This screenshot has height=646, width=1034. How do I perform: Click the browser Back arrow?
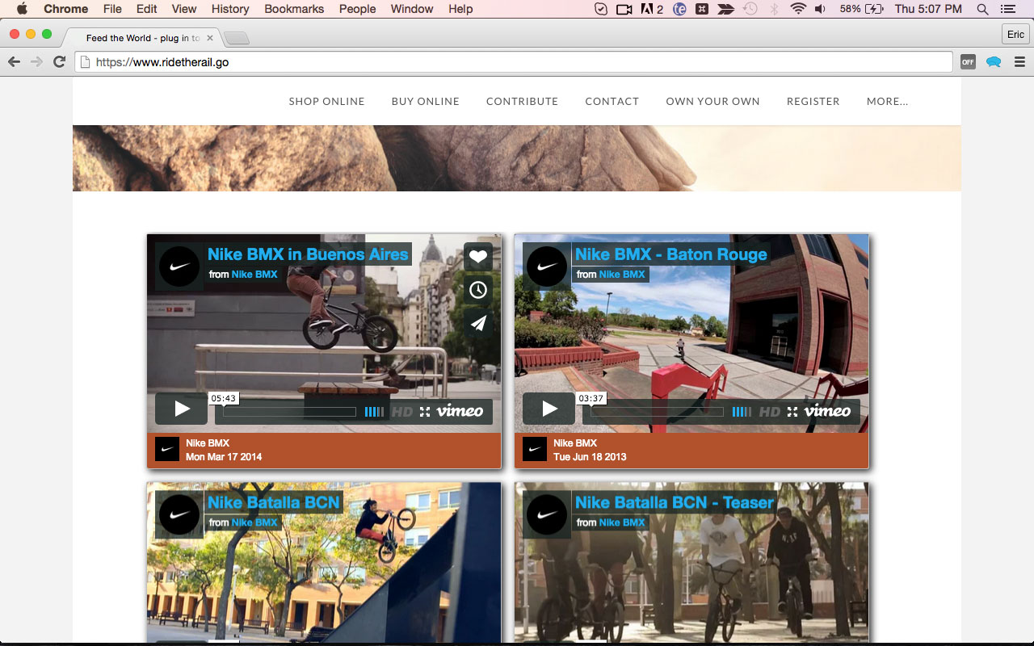click(14, 62)
